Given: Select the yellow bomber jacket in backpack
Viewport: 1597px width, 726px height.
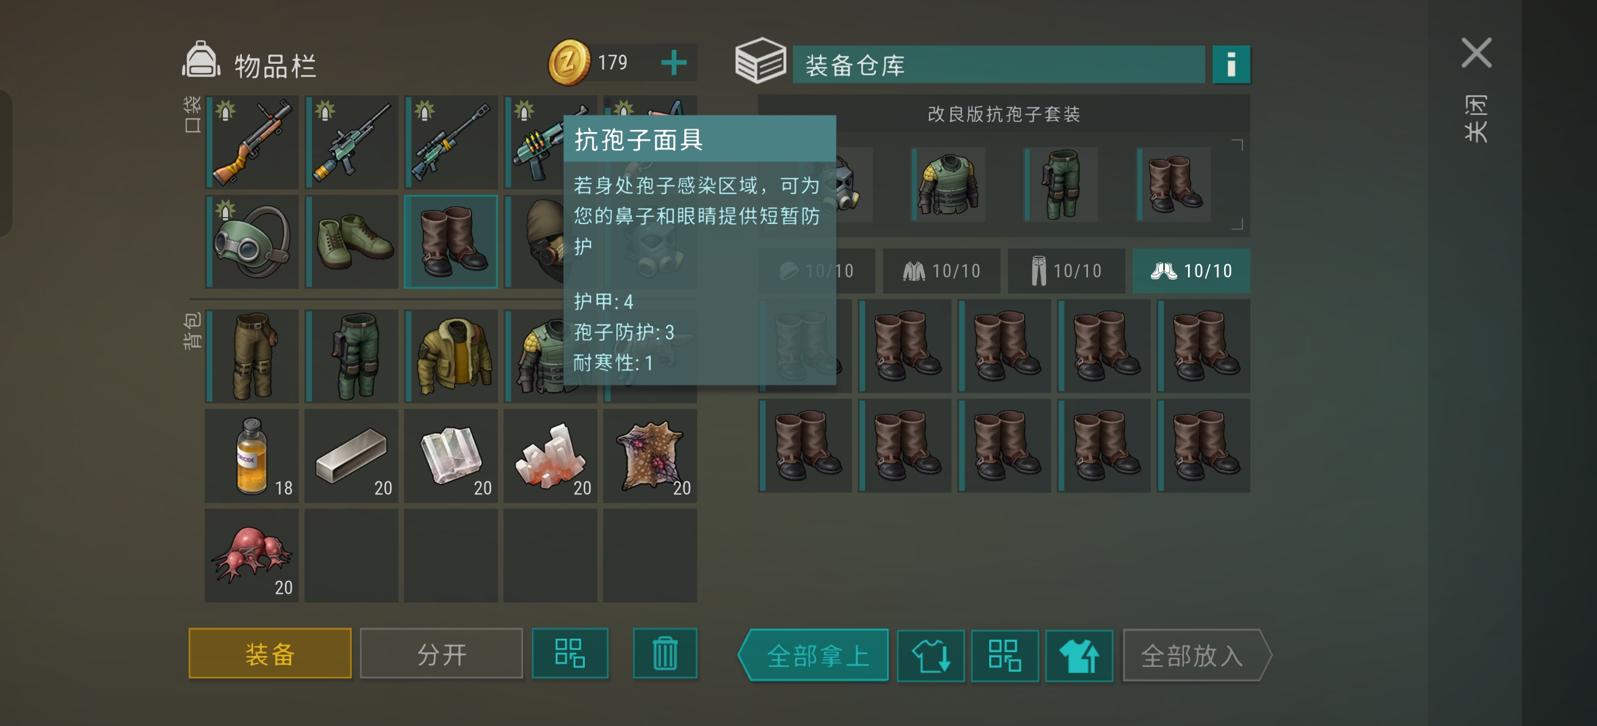Looking at the screenshot, I should (x=452, y=356).
